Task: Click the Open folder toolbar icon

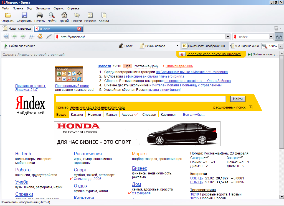Action: [x=8, y=15]
